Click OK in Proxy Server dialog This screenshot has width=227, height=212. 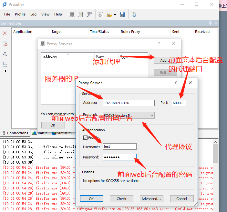click(x=91, y=199)
